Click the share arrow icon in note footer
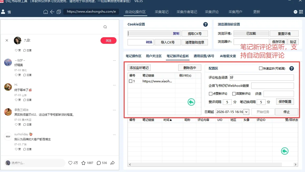 [113, 163]
